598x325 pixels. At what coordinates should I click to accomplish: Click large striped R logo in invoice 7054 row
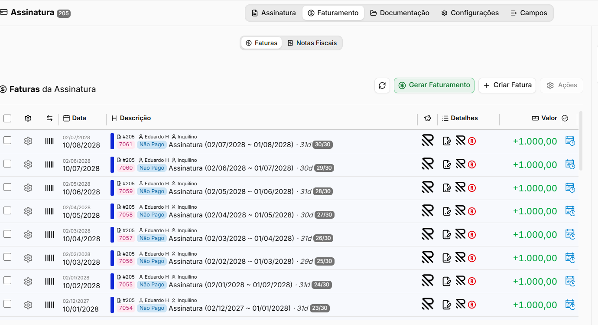pyautogui.click(x=428, y=304)
